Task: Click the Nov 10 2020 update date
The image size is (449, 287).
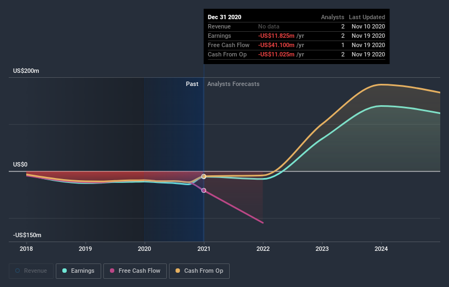Action: pyautogui.click(x=368, y=26)
